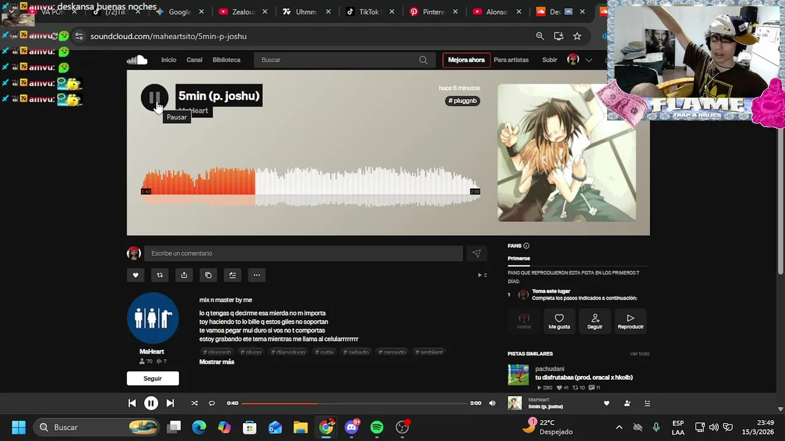Viewport: 785px width, 441px height.
Task: Toggle repeat in the player bar
Action: pos(212,403)
